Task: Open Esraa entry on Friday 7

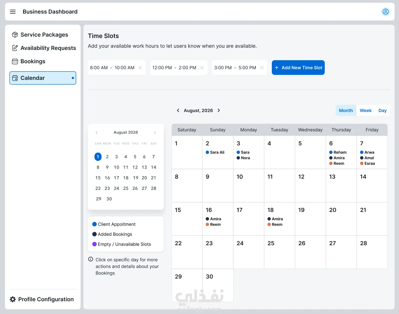Action: coord(367,163)
